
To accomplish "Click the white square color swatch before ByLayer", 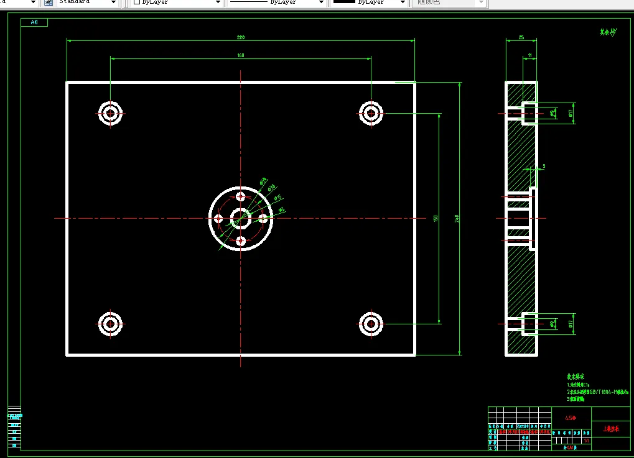I will [x=137, y=2].
